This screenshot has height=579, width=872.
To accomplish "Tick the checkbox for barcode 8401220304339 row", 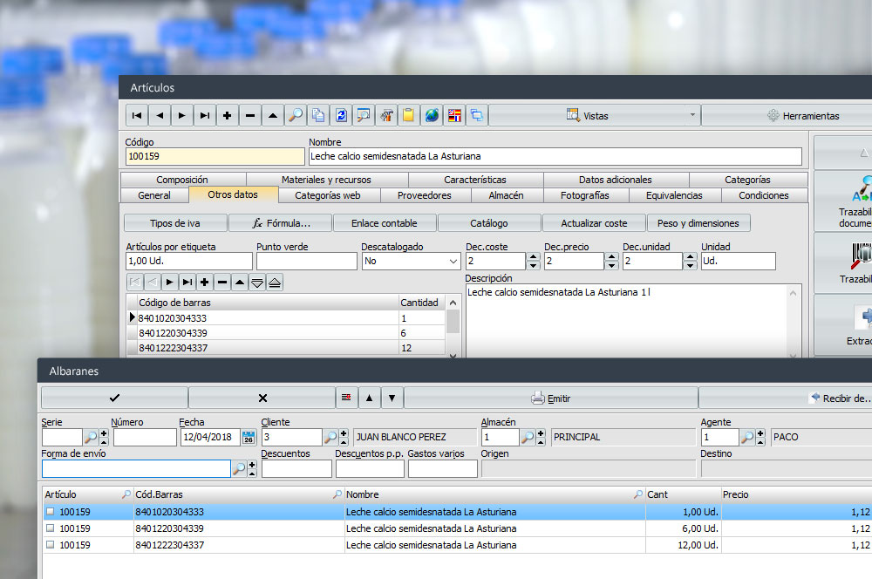I will [50, 528].
